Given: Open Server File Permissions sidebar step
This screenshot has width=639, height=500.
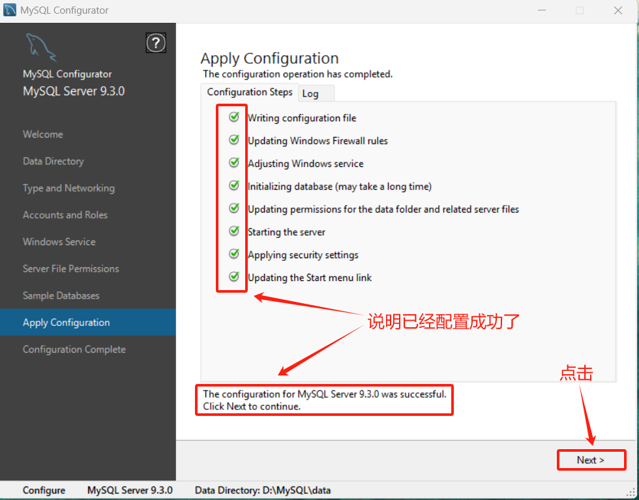Looking at the screenshot, I should tap(71, 269).
